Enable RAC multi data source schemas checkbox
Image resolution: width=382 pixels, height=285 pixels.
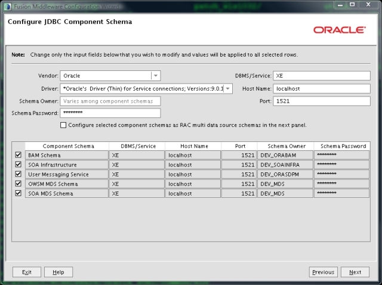[x=63, y=125]
